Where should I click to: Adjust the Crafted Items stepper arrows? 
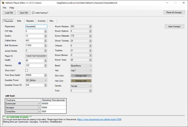tap(45, 41)
